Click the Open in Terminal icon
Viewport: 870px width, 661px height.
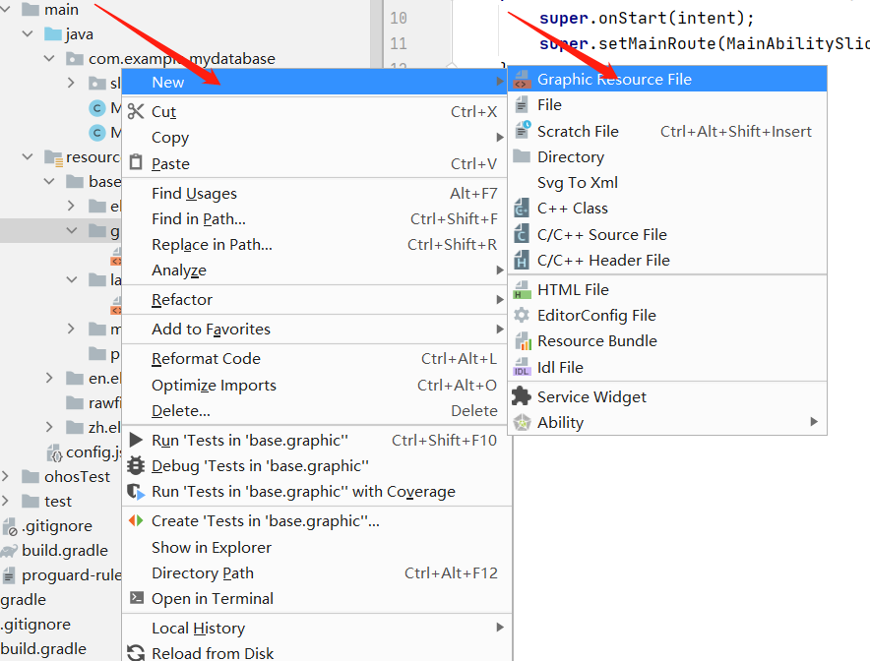coord(136,598)
